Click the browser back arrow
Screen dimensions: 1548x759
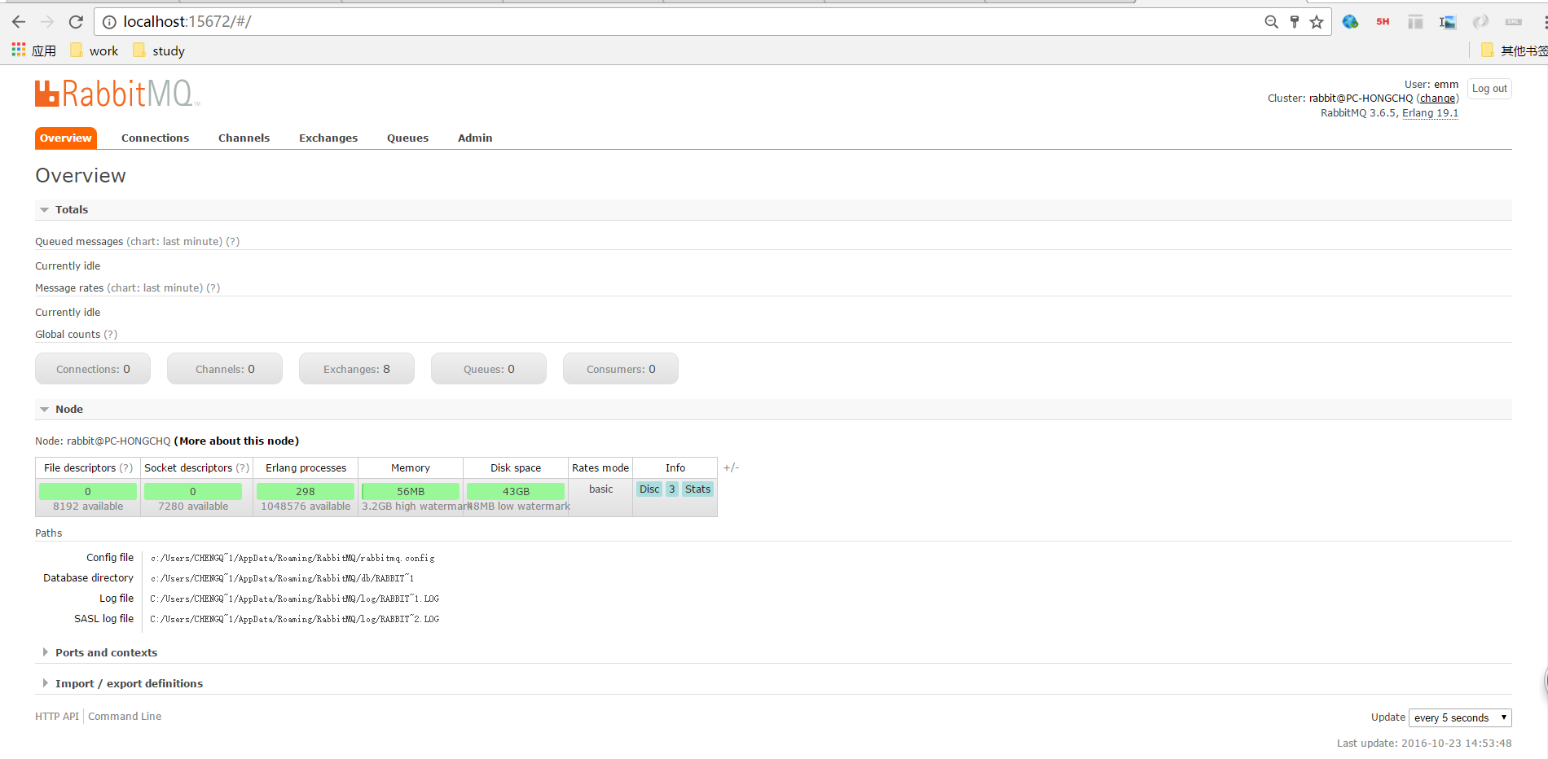click(19, 22)
